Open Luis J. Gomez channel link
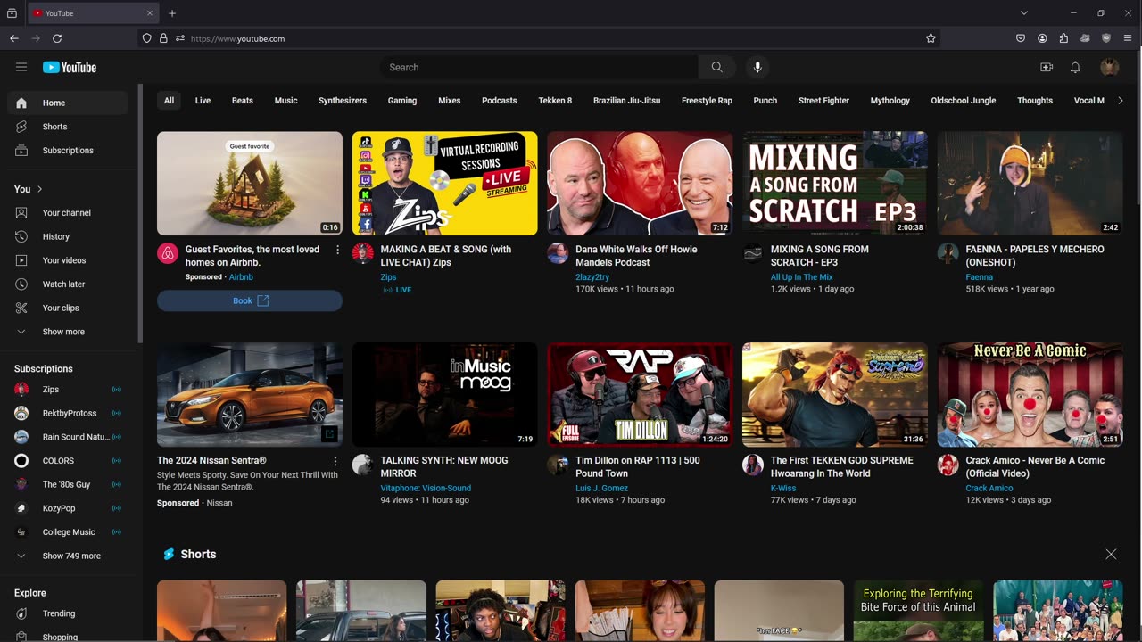This screenshot has width=1142, height=642. pos(602,488)
